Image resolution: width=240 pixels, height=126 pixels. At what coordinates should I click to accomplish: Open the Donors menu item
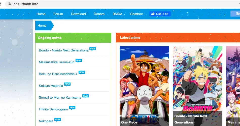pyautogui.click(x=99, y=14)
